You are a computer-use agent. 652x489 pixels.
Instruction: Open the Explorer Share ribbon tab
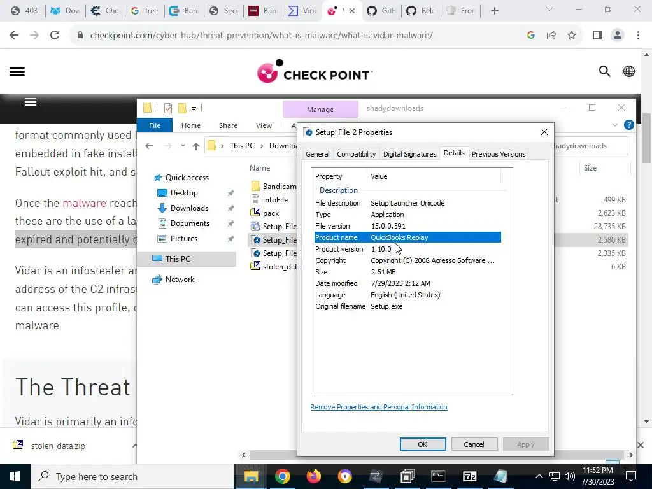[x=229, y=125]
